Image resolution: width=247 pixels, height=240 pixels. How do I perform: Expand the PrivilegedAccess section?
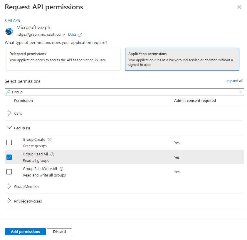coord(9,201)
